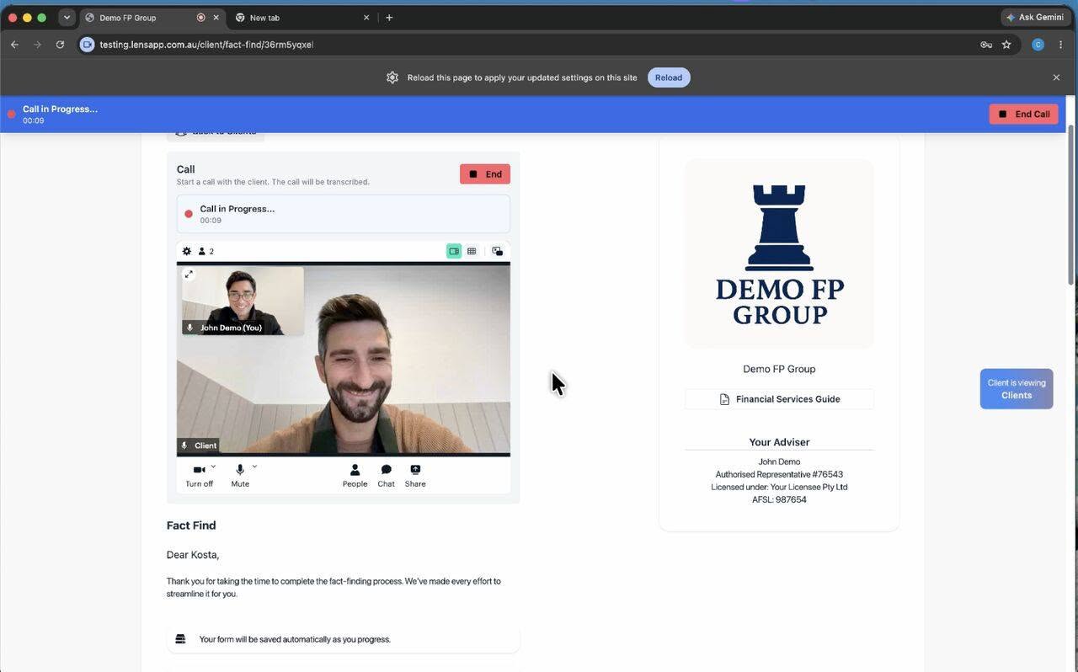
Task: Click the John Demo adviser name text
Action: pos(779,461)
